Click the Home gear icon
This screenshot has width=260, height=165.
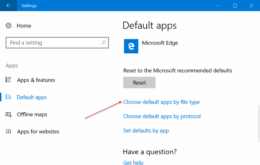coord(9,26)
